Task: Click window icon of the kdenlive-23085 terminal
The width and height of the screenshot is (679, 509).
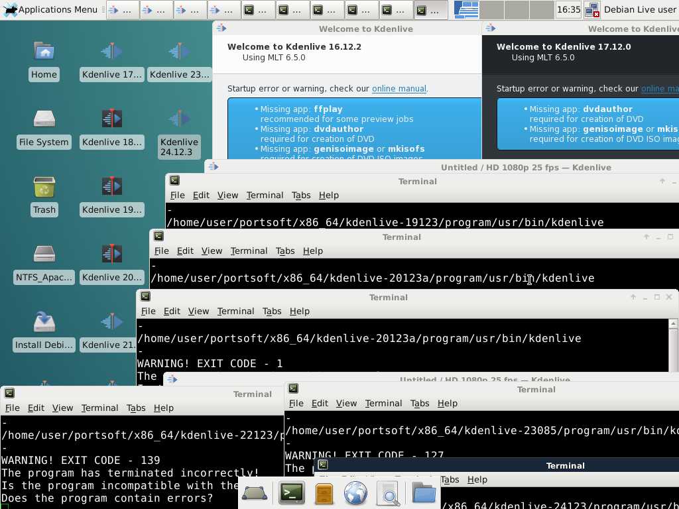Action: pos(293,388)
